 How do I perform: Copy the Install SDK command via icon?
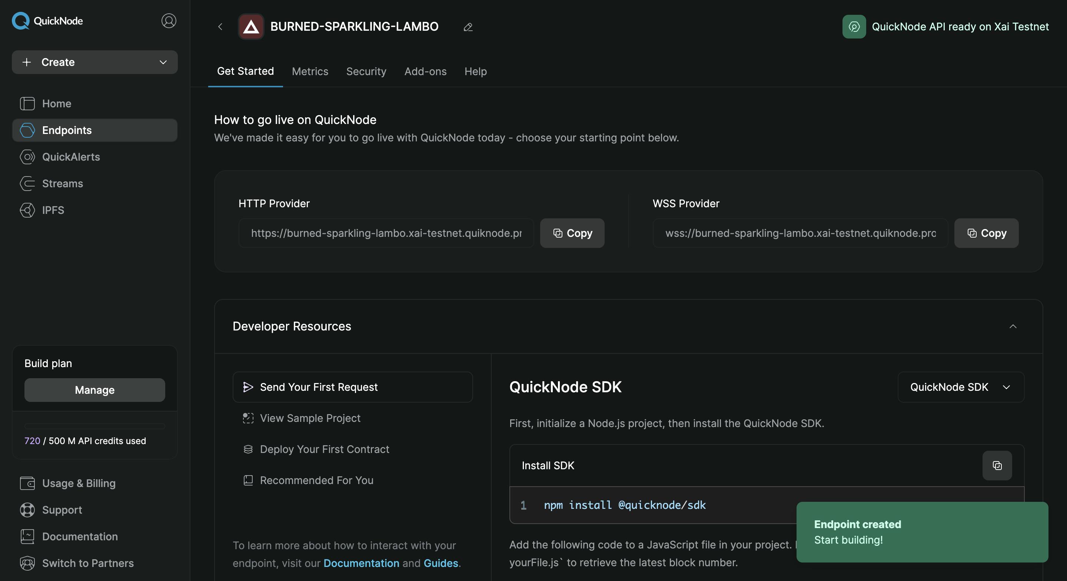997,466
